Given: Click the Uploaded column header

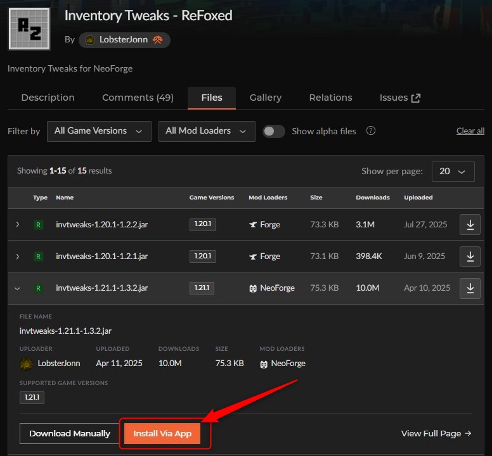Looking at the screenshot, I should tap(418, 198).
